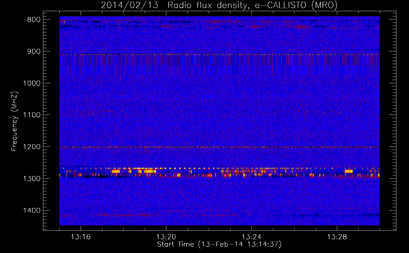409x253 pixels.
Task: Select the 1400 frequency axis label
Action: (x=32, y=211)
